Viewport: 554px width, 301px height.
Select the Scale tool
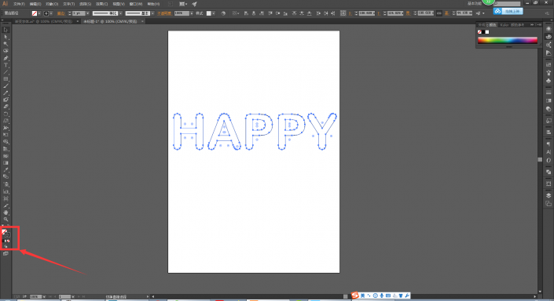click(6, 121)
